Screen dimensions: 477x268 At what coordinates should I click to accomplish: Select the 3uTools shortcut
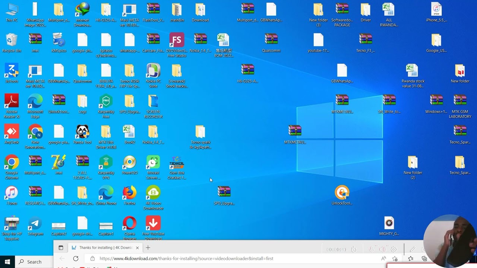(x=12, y=73)
